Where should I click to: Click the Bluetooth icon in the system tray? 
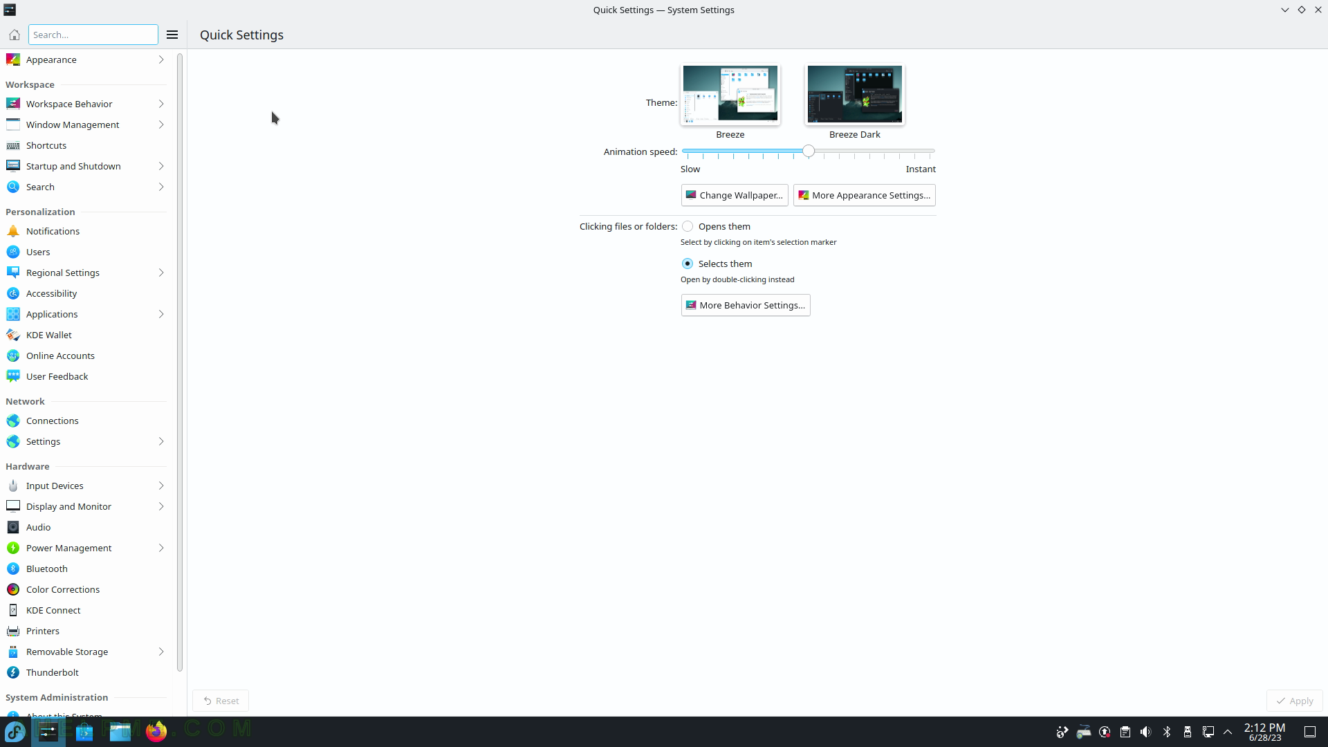coord(1167,732)
